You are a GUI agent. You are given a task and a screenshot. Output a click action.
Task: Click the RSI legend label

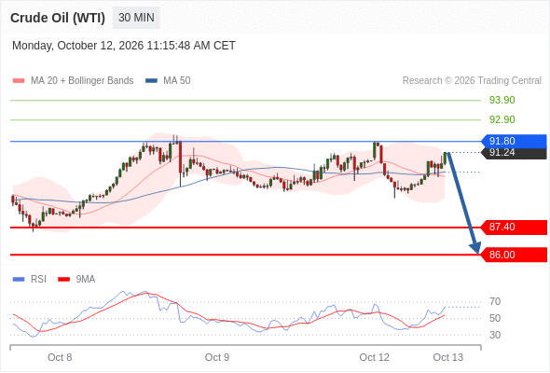[x=38, y=280]
